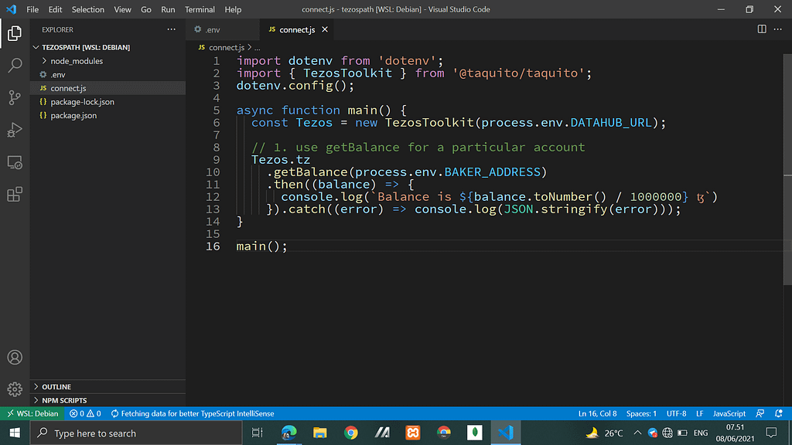Open MongoDB Compass leaf icon on taskbar
Viewport: 792px width, 445px height.
[475, 433]
